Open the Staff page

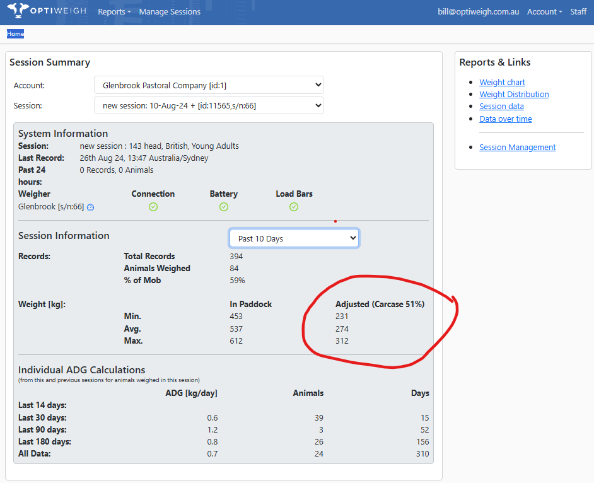[578, 12]
